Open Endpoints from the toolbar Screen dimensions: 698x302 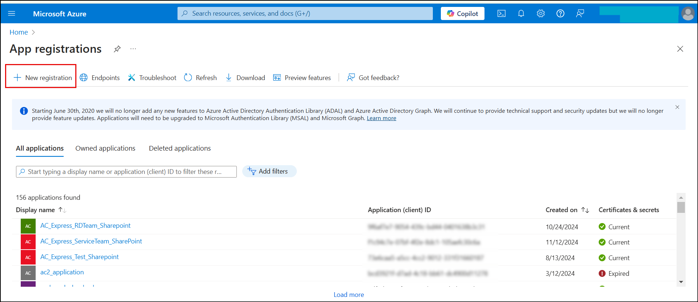coord(100,78)
